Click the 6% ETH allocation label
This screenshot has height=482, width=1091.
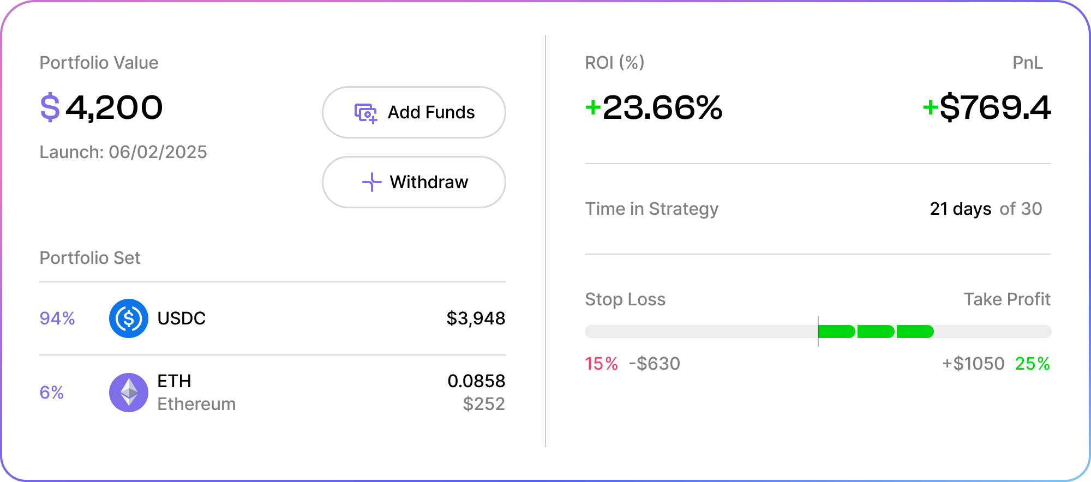coord(52,393)
